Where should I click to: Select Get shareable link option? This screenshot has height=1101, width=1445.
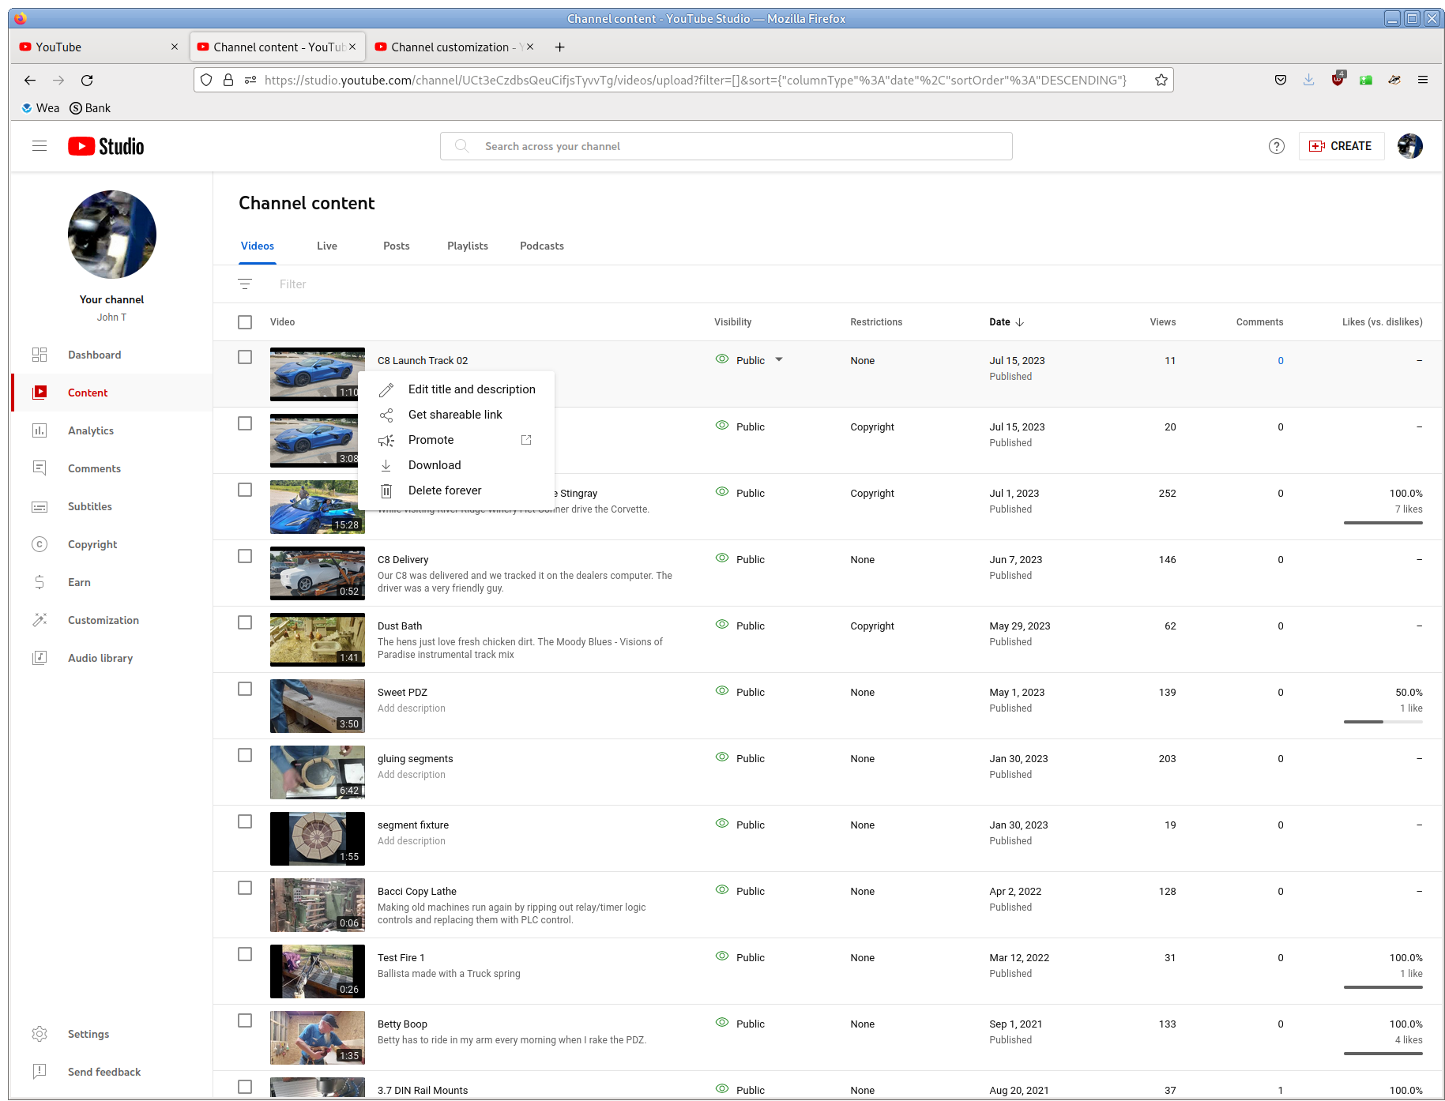456,415
